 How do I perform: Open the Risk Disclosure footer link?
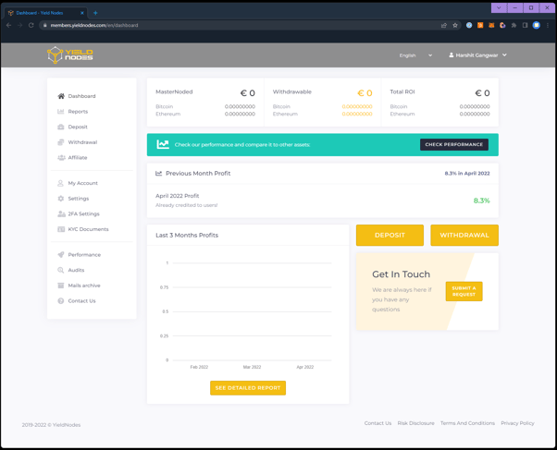(x=415, y=423)
